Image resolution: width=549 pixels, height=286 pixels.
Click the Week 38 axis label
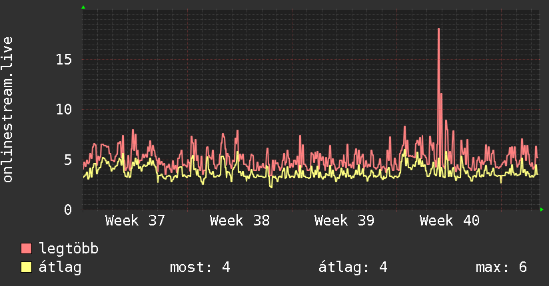pyautogui.click(x=240, y=221)
